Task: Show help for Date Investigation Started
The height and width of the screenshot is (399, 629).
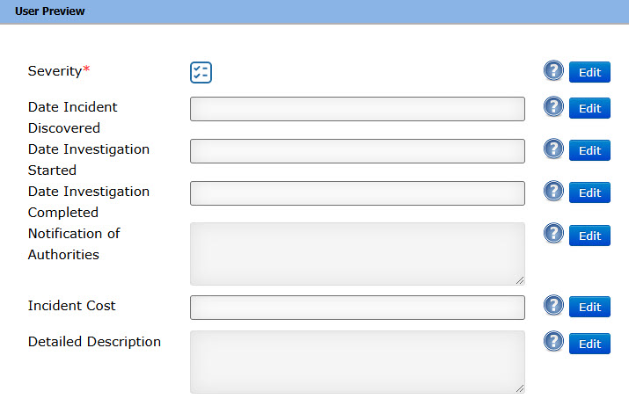Action: (553, 149)
